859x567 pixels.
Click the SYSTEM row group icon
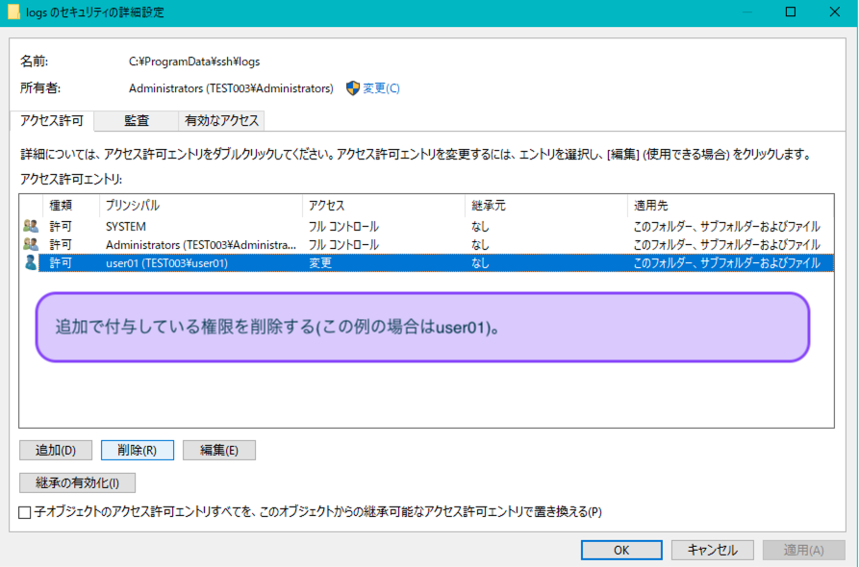[31, 227]
